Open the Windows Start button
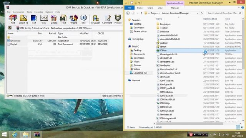 (x=4, y=135)
